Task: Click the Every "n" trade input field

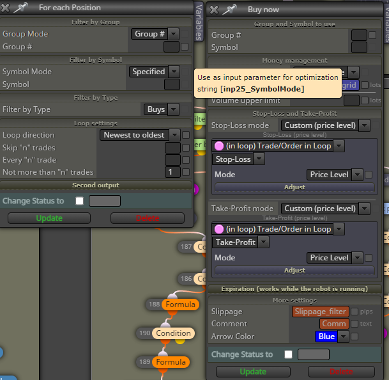Action: [x=172, y=160]
